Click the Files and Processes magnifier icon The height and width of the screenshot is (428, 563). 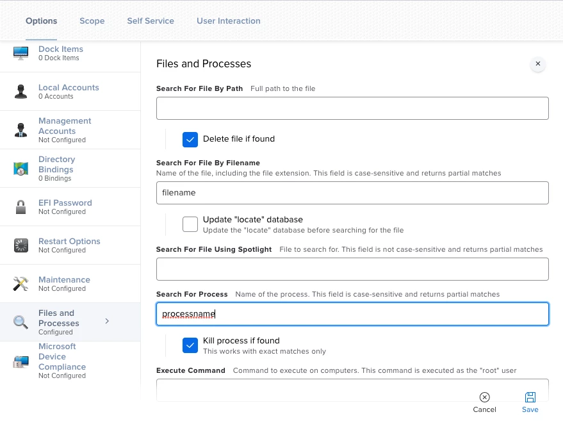(21, 322)
